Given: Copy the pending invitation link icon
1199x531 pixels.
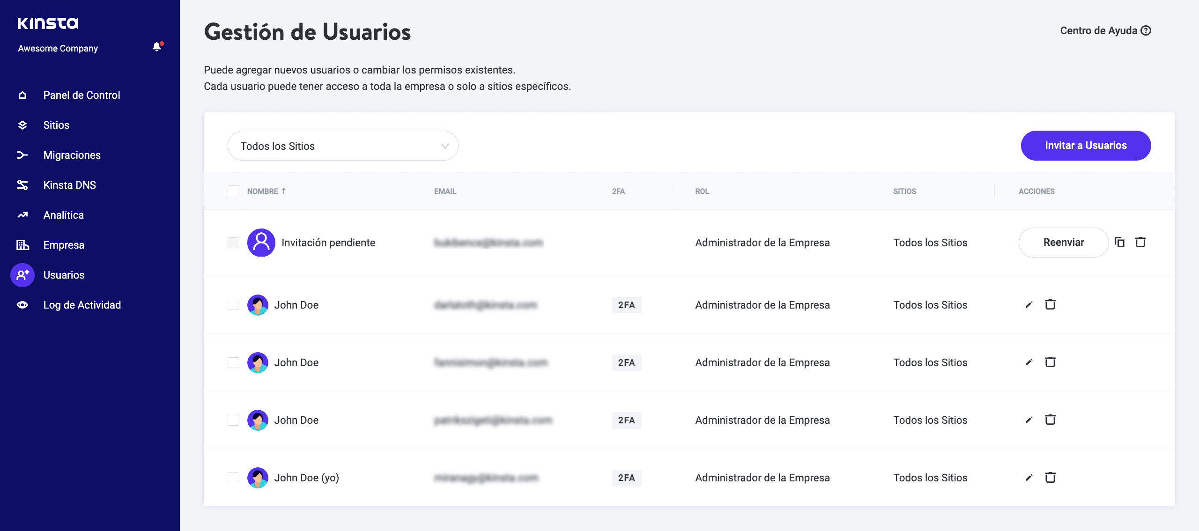Looking at the screenshot, I should point(1119,242).
